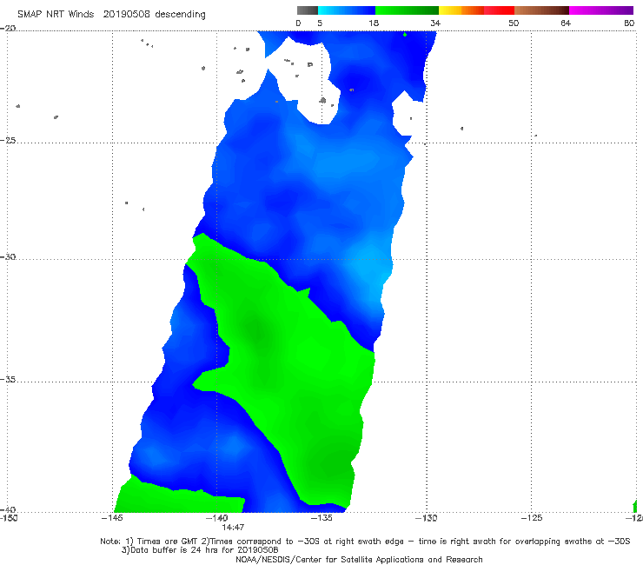Click the green 18-34 segment of color bar
643x565 pixels.
click(x=407, y=10)
